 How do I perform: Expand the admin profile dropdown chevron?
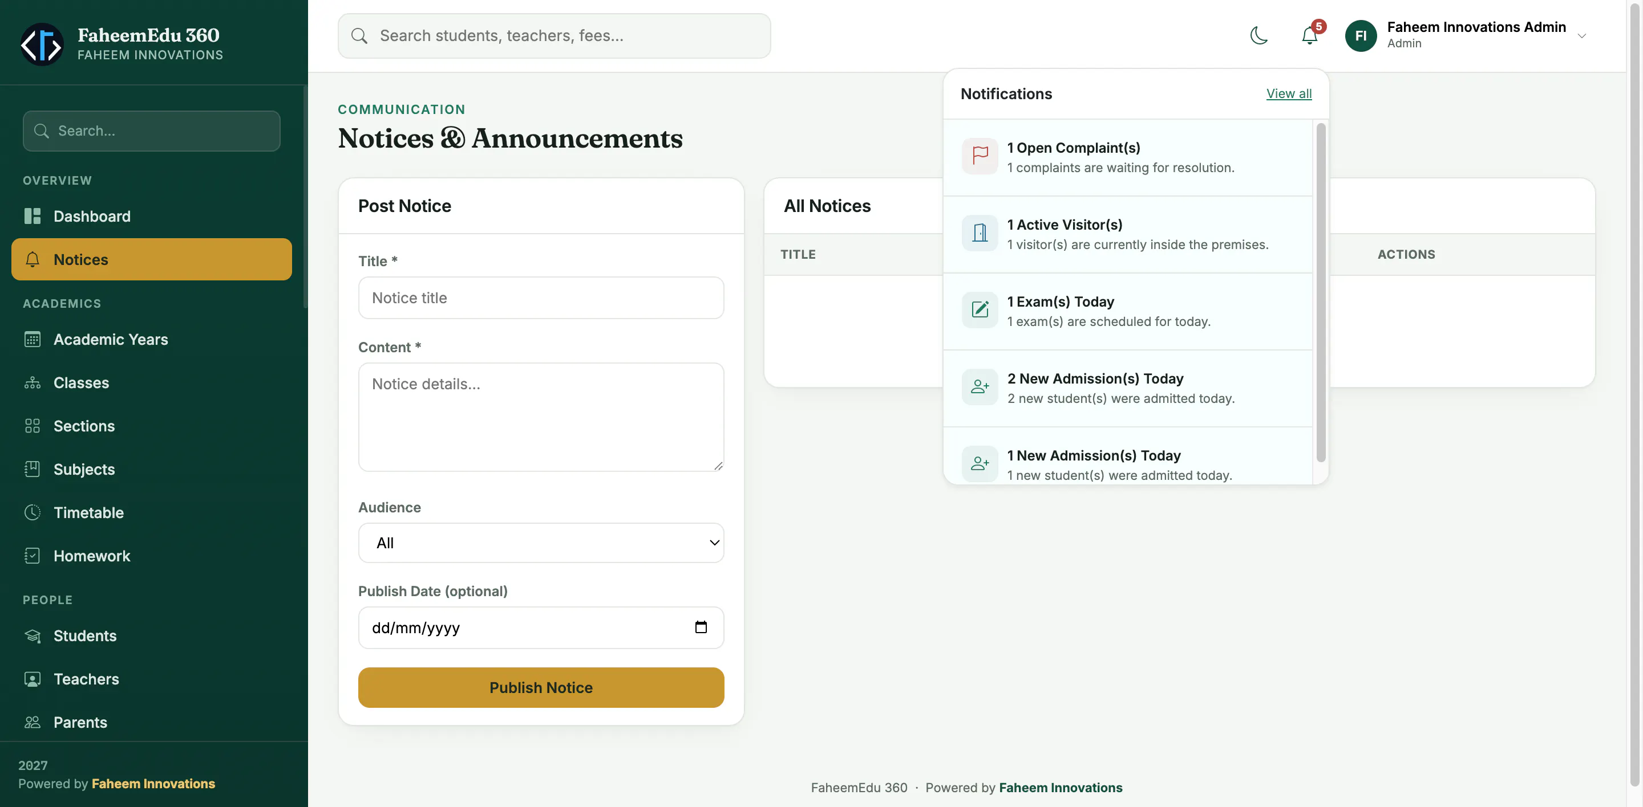(1582, 36)
